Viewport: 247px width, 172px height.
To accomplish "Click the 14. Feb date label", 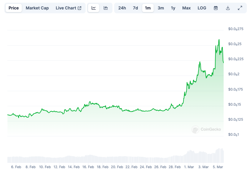I will point(74,167).
